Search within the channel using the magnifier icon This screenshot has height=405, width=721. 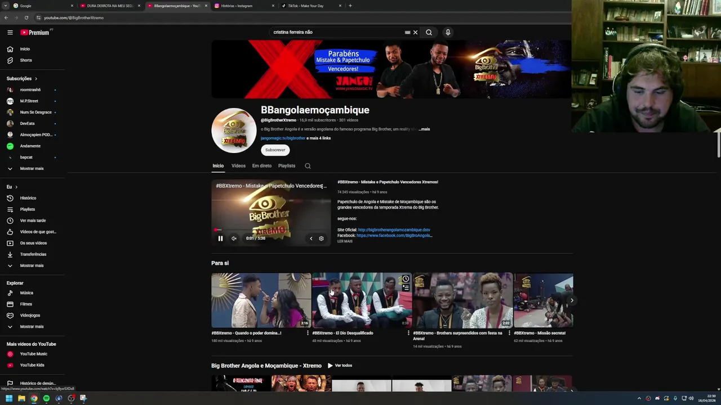tap(308, 166)
